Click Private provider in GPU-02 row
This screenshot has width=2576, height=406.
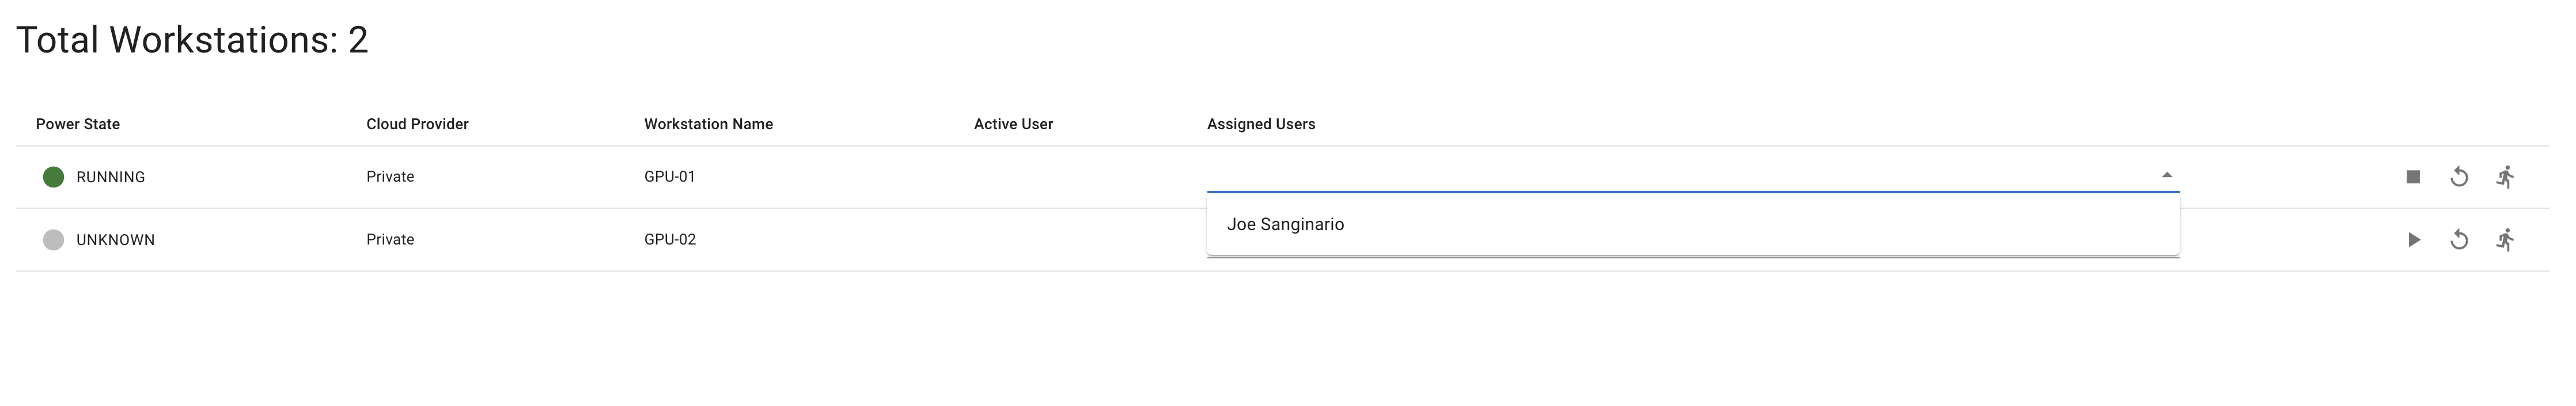point(390,240)
